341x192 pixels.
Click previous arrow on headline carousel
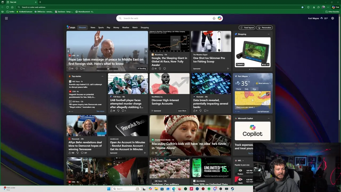(68, 51)
